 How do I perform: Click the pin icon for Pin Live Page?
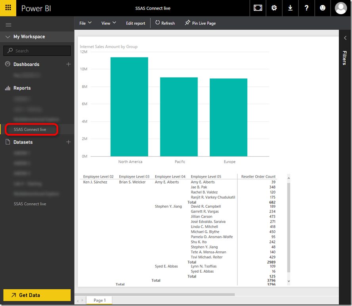tap(187, 23)
